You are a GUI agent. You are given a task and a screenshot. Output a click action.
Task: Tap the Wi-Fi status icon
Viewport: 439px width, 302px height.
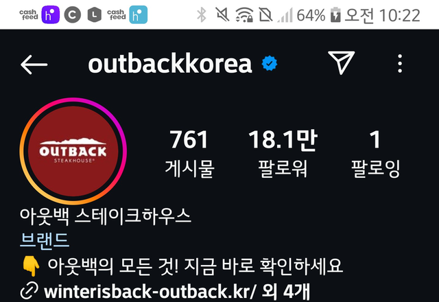coord(244,15)
